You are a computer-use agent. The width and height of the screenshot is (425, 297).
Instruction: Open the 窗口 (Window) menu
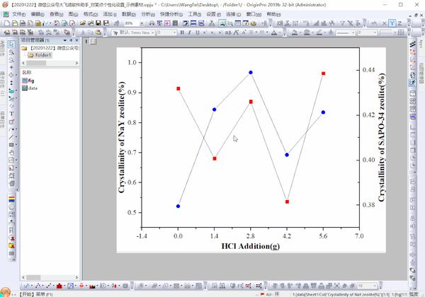pyautogui.click(x=254, y=14)
